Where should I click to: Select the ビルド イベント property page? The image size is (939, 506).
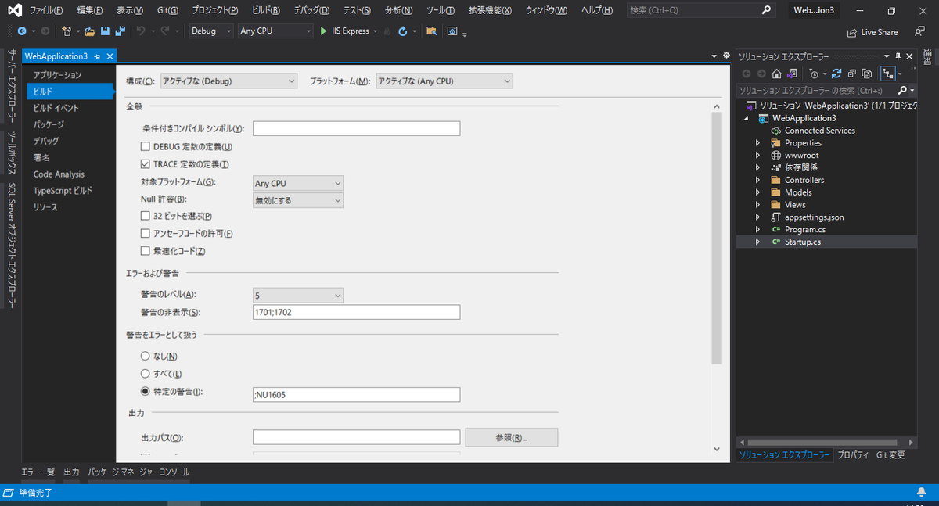coord(56,108)
